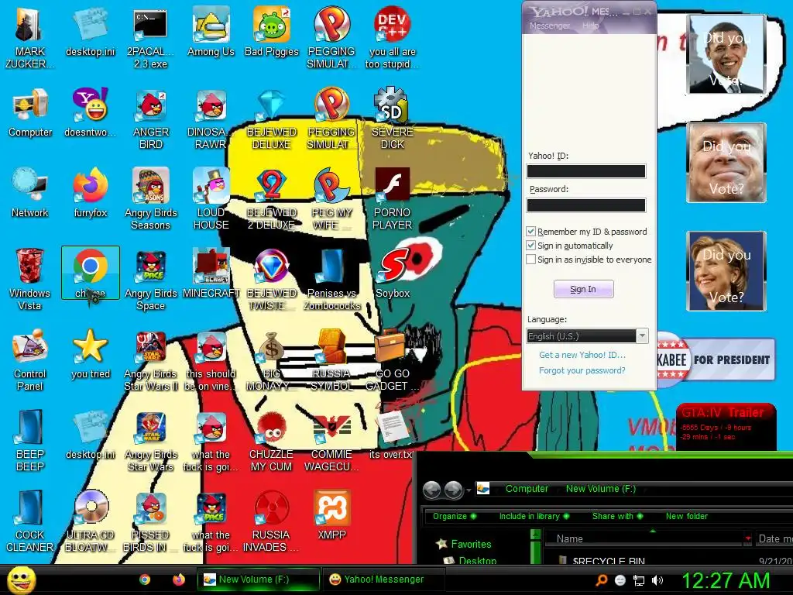Launch Firefox from the taskbar quick launch
Viewport: 793px width, 595px height.
point(179,580)
